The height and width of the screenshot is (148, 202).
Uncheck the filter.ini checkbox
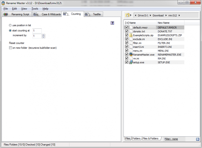(127, 43)
